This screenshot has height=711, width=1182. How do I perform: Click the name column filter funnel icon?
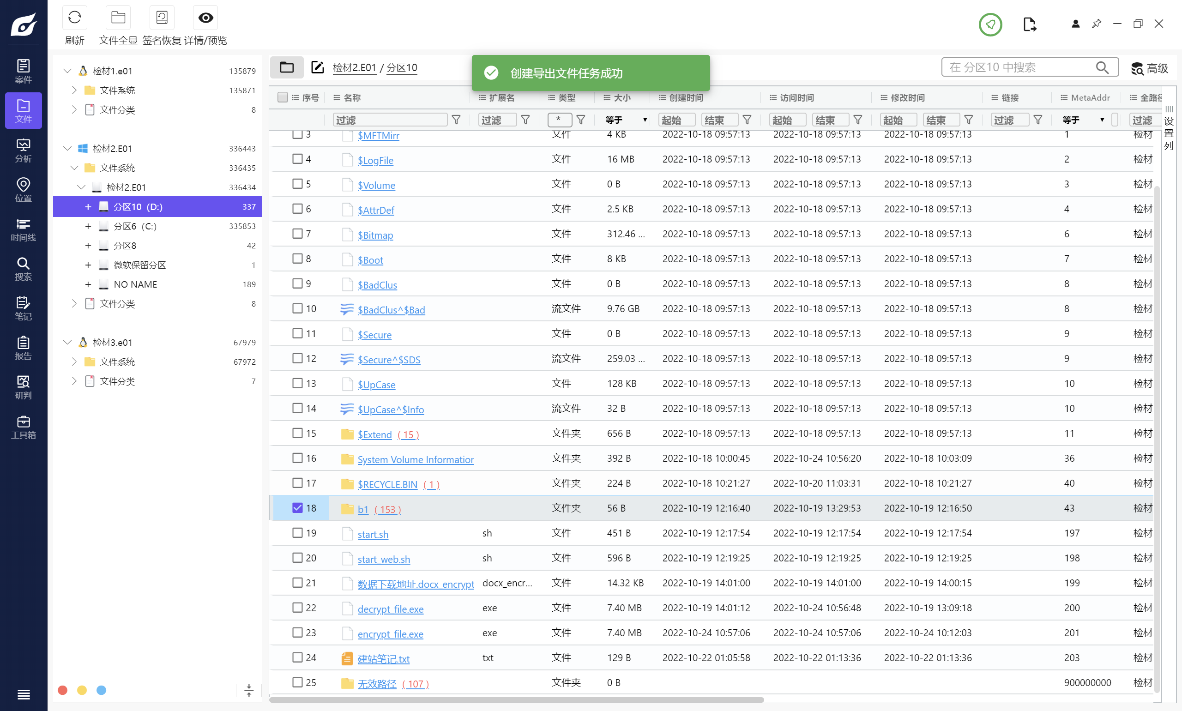(x=456, y=120)
